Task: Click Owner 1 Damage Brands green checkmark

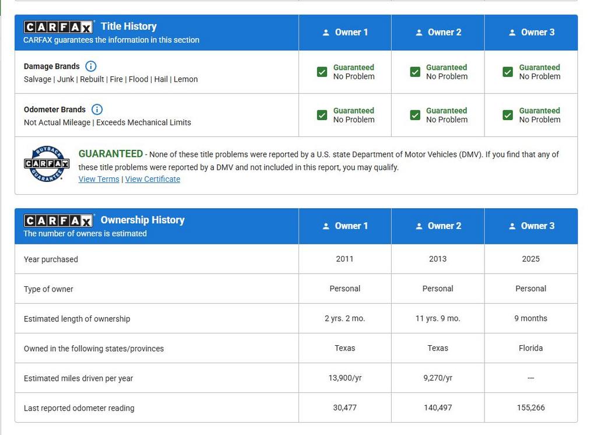Action: (322, 72)
